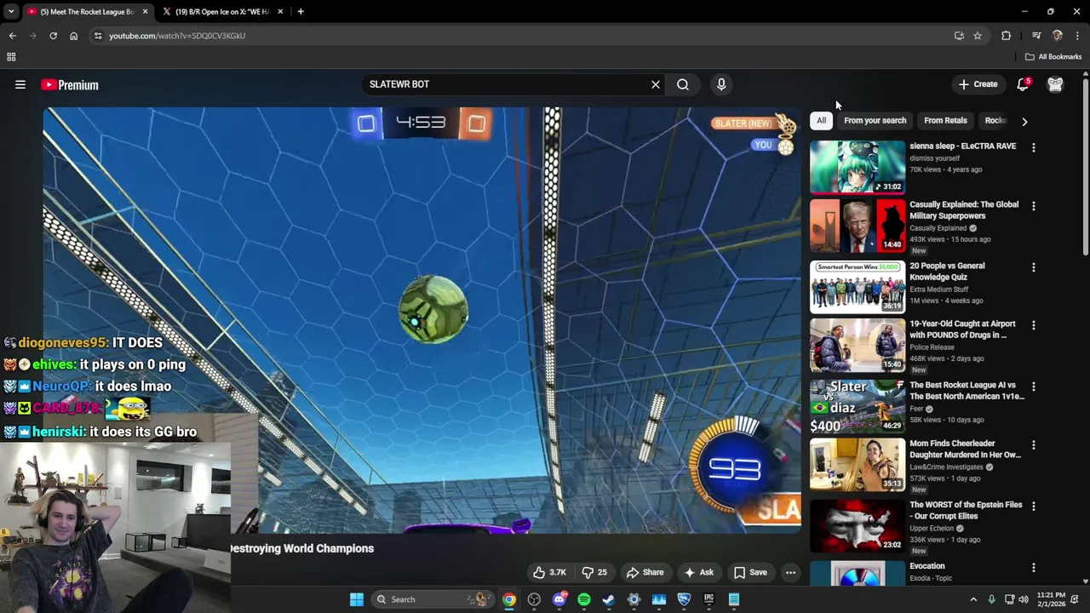1090x613 pixels.
Task: Clear the search box text with X
Action: pyautogui.click(x=656, y=84)
